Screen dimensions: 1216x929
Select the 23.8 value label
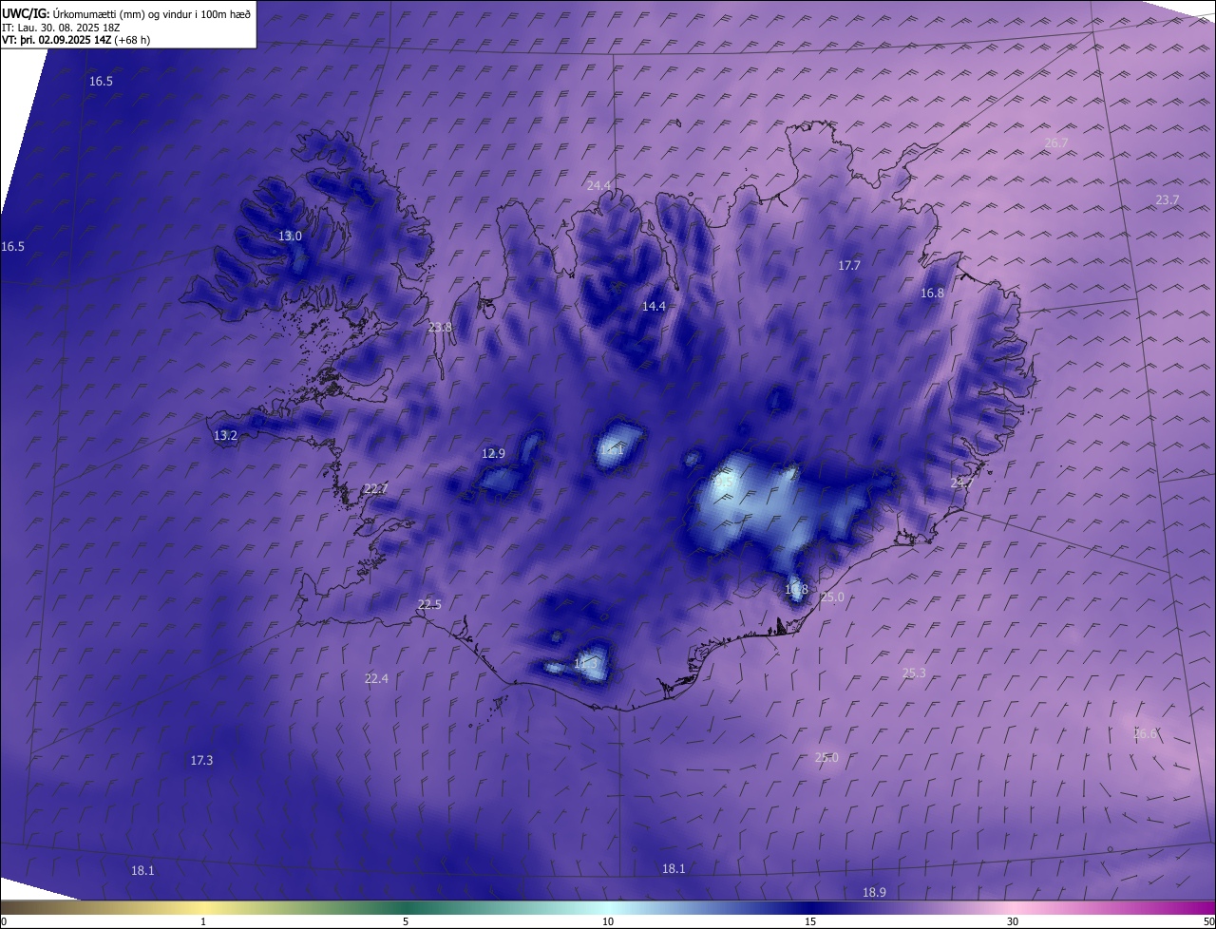coord(440,327)
